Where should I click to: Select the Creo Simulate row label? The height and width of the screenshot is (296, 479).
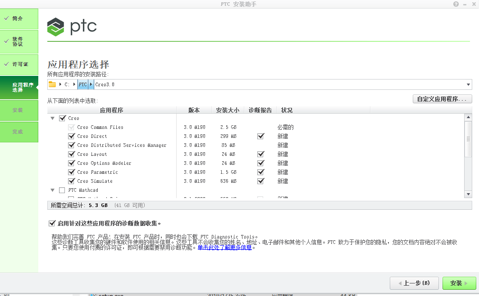point(95,181)
